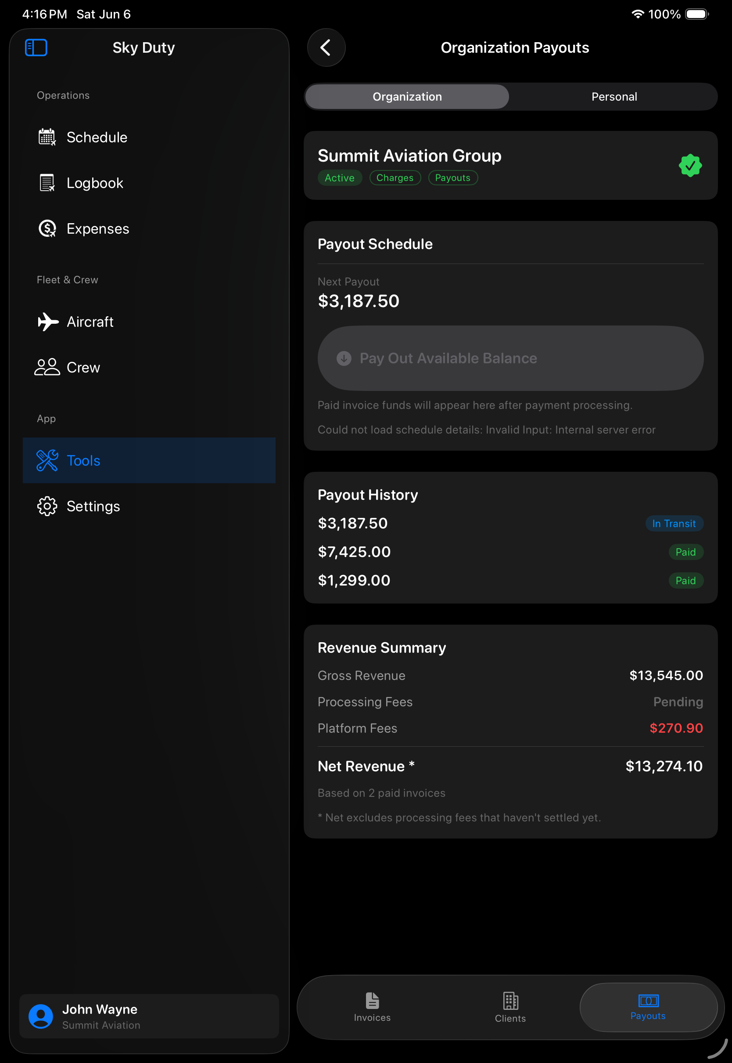Viewport: 732px width, 1063px height.
Task: Click the green verified checkmark badge
Action: pyautogui.click(x=690, y=166)
